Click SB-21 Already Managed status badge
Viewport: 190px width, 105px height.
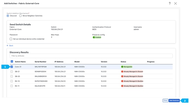[132, 72]
